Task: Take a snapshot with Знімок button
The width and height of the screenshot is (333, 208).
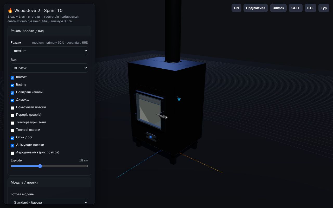Action: [x=278, y=8]
